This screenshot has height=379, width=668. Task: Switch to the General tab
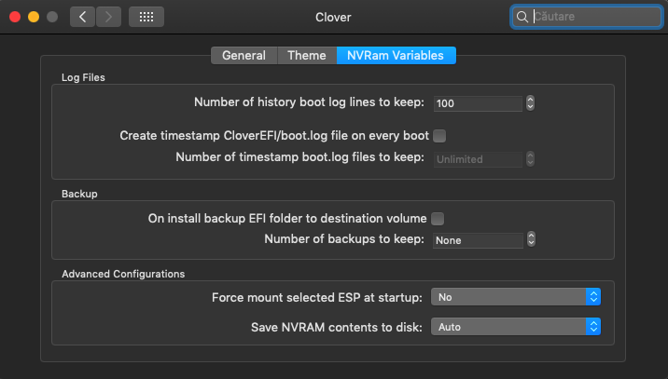tap(244, 56)
